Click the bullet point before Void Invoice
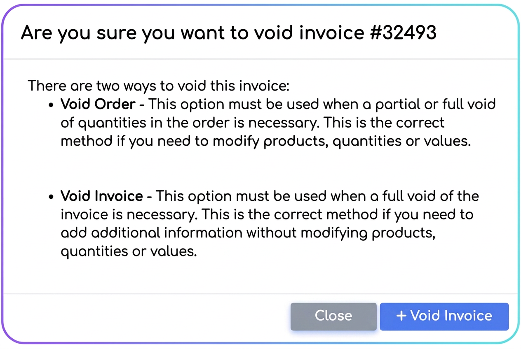 click(x=52, y=197)
